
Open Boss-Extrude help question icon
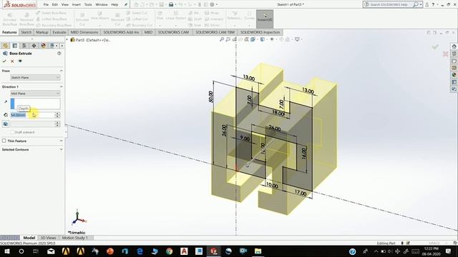[59, 54]
